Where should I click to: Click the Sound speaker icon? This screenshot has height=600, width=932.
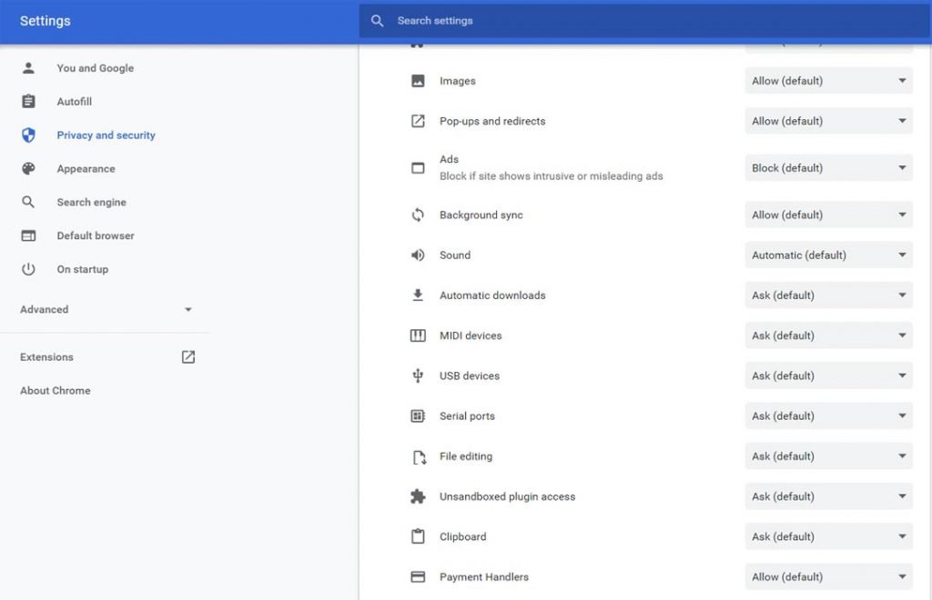[418, 255]
